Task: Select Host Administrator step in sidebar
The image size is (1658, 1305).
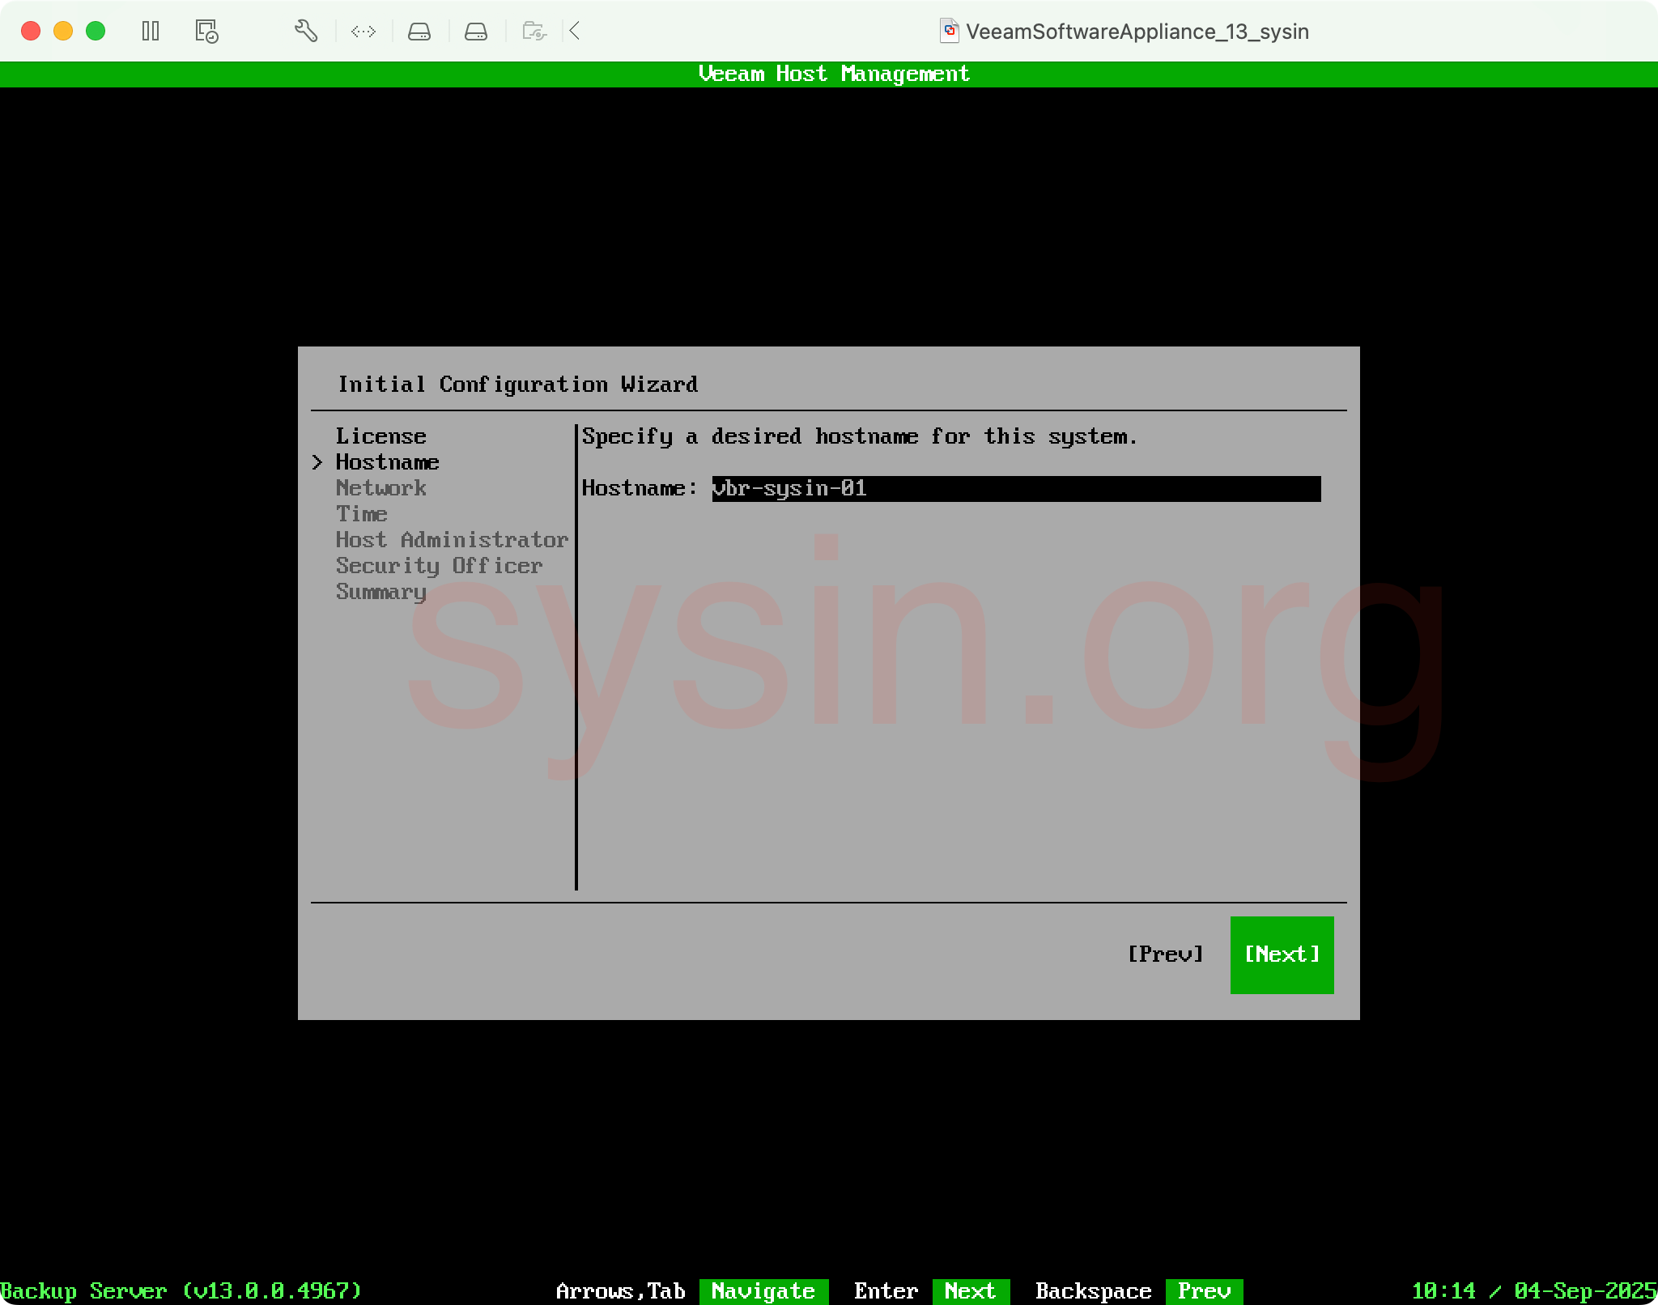Action: coord(452,540)
